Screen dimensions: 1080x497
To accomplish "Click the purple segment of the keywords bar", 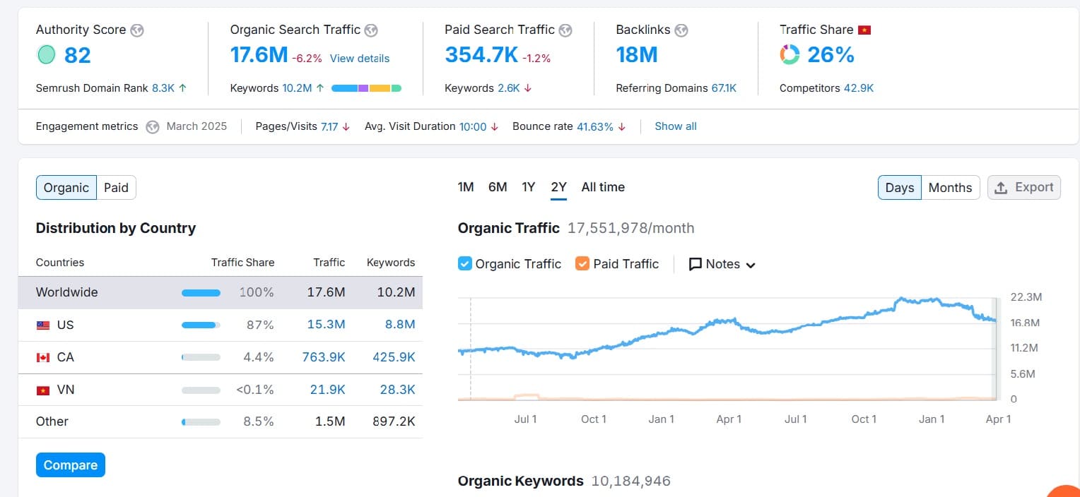I will coord(363,88).
